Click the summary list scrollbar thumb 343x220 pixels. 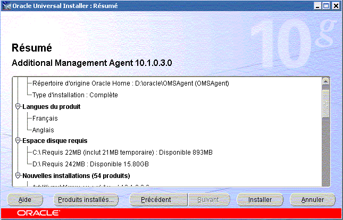327,105
